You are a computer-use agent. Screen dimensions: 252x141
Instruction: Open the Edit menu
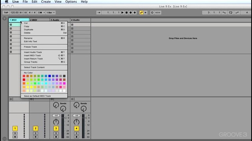(x=34, y=2)
